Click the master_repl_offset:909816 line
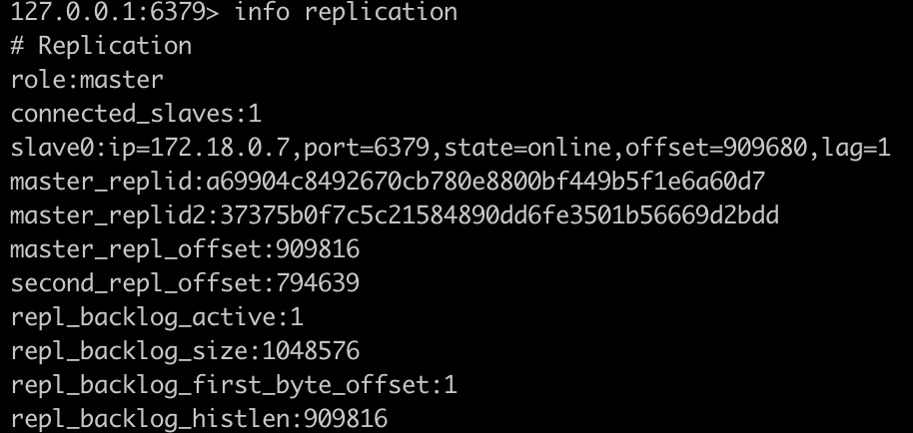 tap(185, 249)
